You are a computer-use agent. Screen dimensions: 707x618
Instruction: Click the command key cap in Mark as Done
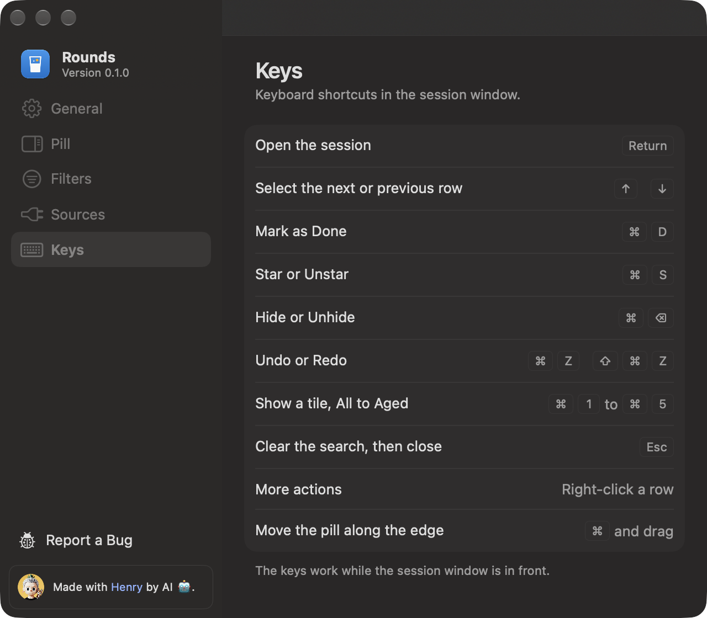(634, 232)
